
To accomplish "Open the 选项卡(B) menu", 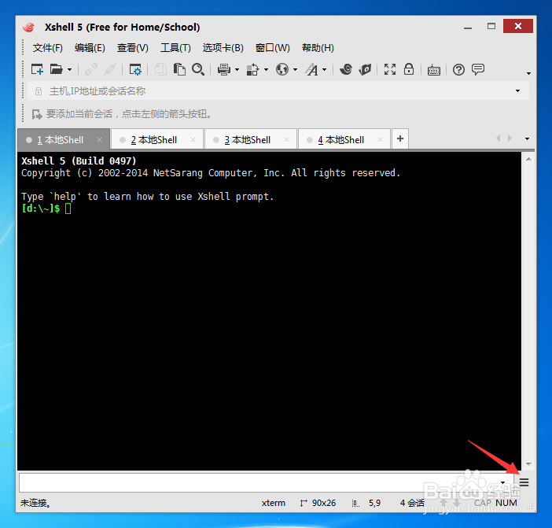I will point(223,48).
